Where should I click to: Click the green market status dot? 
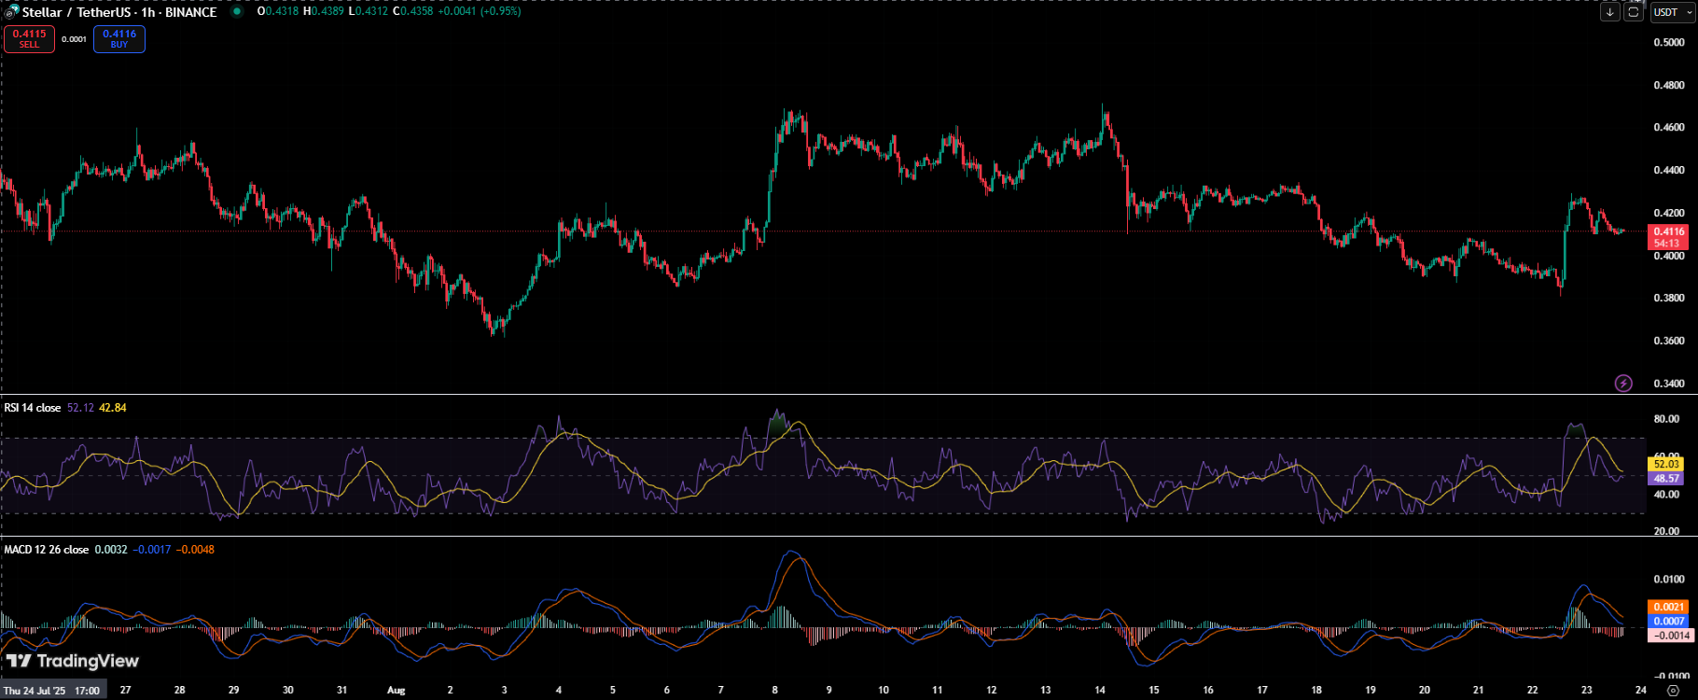click(237, 12)
